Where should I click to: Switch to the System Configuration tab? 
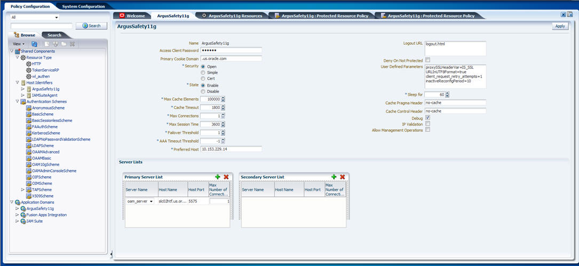(x=83, y=6)
